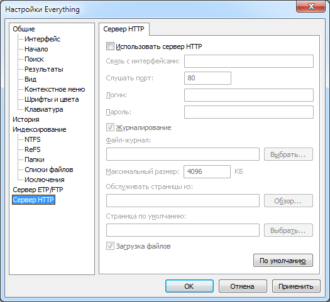Viewport: 330px width, 302px height.
Task: Click the Отмена button
Action: pos(243,286)
